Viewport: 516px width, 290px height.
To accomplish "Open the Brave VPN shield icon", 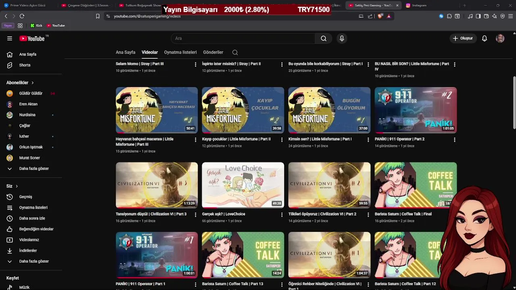I will (x=502, y=16).
